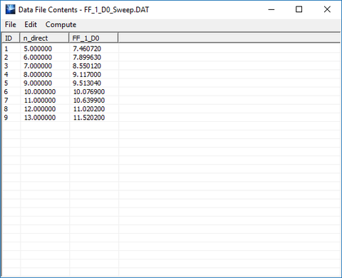Screen dimensions: 342x278
Task: Click n_direct value 9.000000
Action: (x=38, y=83)
